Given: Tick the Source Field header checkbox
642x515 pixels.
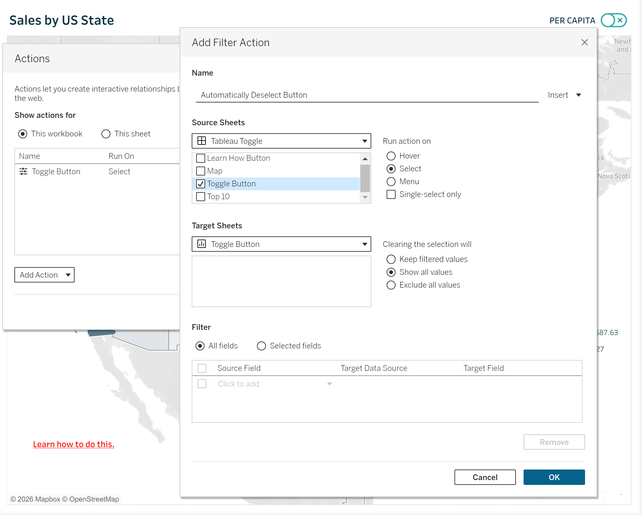Looking at the screenshot, I should coord(202,368).
